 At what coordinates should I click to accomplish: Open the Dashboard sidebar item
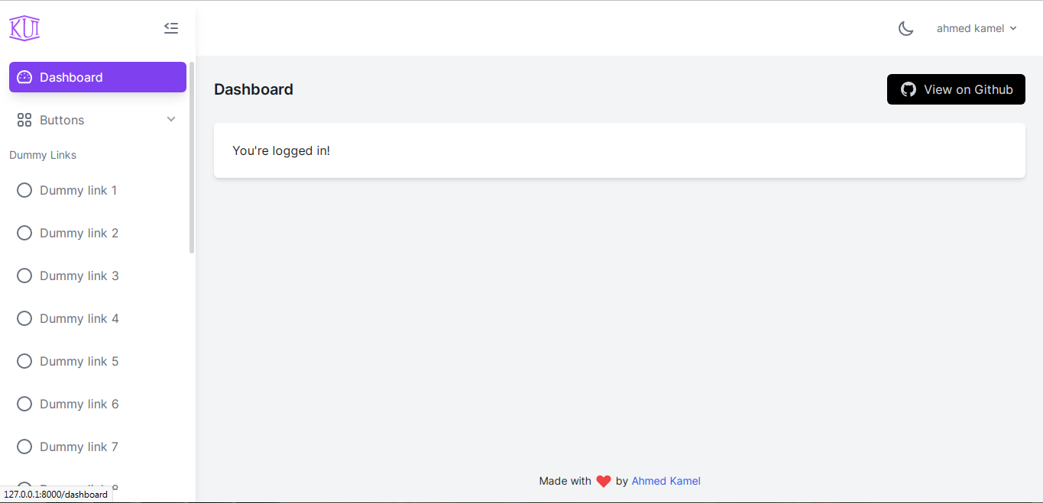(x=98, y=77)
